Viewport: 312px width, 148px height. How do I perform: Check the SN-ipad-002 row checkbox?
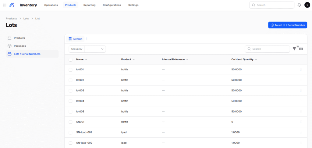pos(70,143)
